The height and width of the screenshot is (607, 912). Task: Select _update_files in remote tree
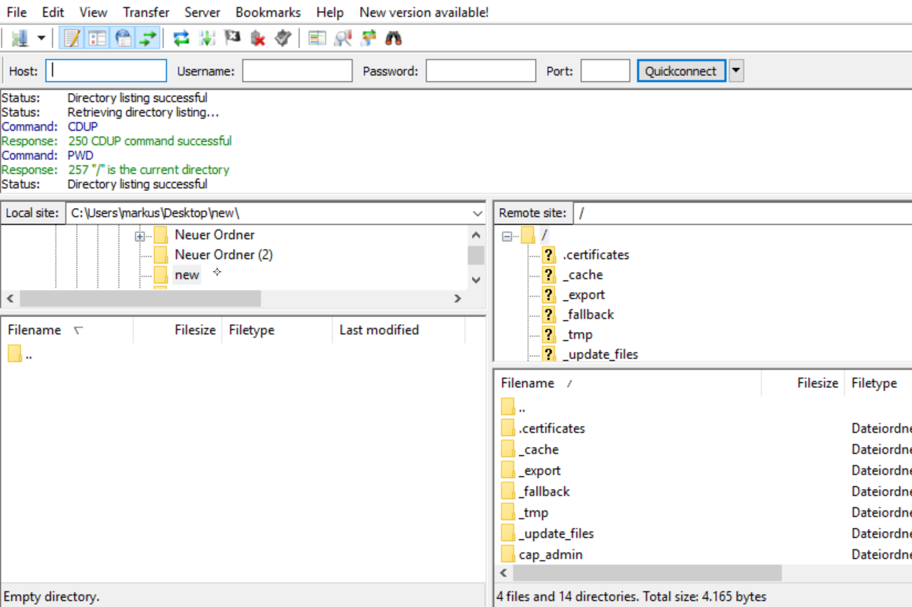pos(600,354)
